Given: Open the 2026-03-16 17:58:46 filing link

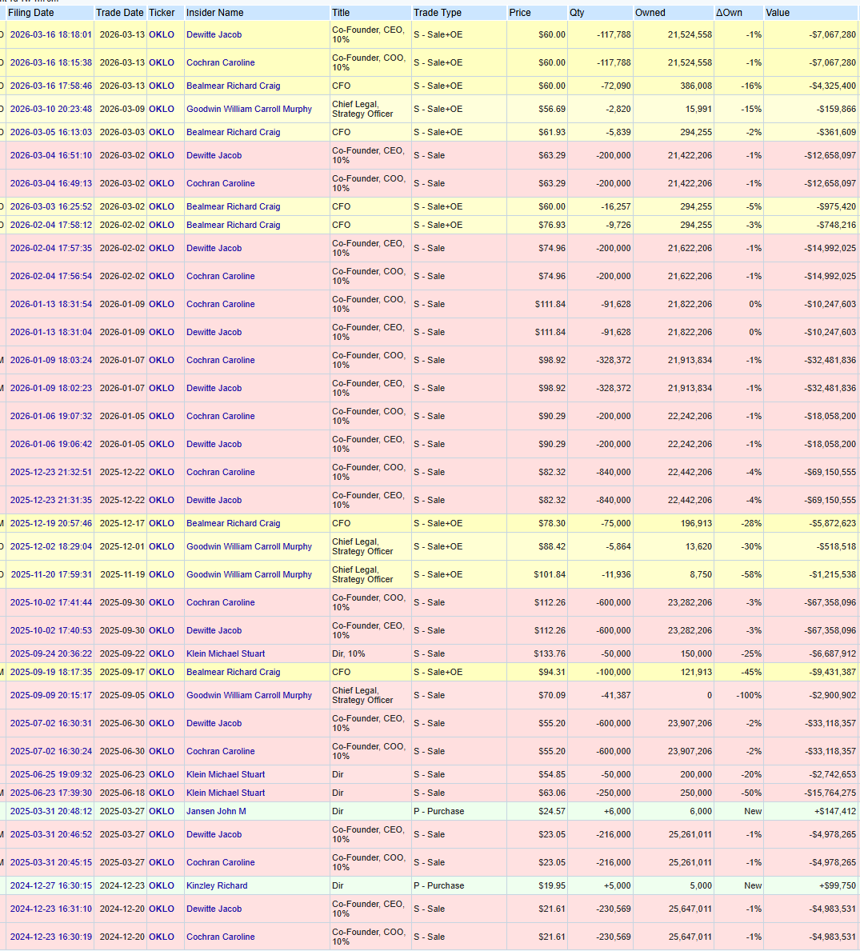Looking at the screenshot, I should 51,86.
